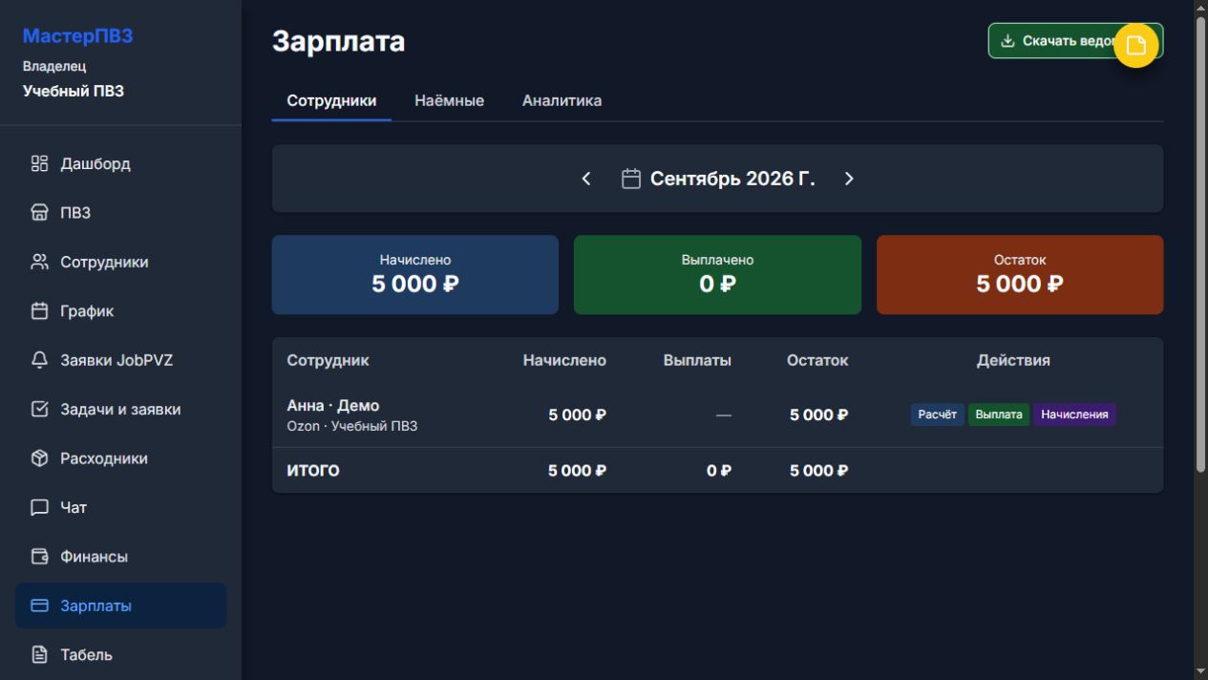Image resolution: width=1208 pixels, height=680 pixels.
Task: Open Табель in the sidebar
Action: (x=120, y=655)
